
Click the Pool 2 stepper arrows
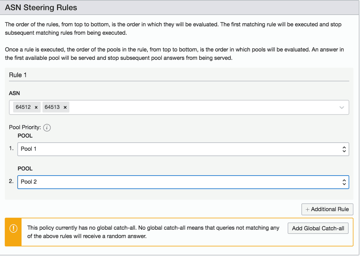[344, 182]
